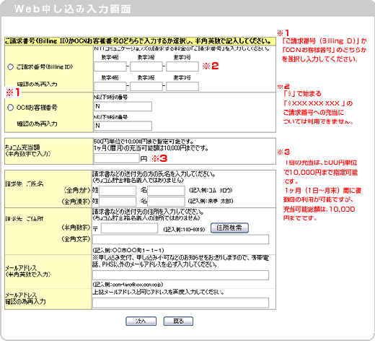Click the OCN customer number re-entry field
375x341 pixels.
[x=123, y=126]
